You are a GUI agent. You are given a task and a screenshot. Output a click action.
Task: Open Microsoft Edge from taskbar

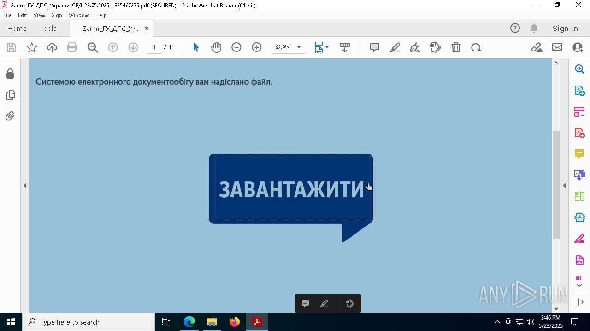[189, 322]
